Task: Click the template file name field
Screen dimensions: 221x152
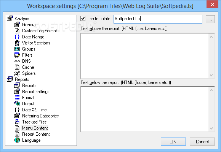Action: [x=158, y=19]
